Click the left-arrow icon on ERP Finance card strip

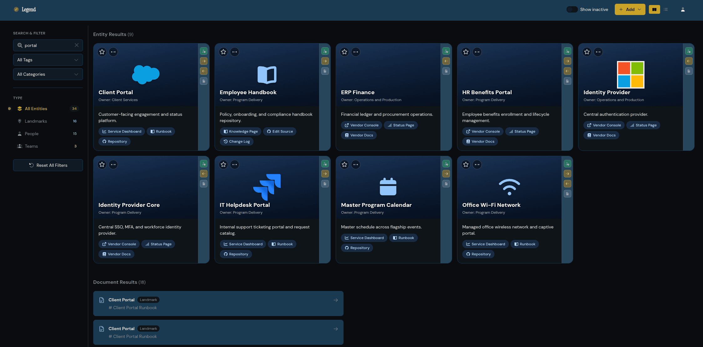tap(446, 61)
